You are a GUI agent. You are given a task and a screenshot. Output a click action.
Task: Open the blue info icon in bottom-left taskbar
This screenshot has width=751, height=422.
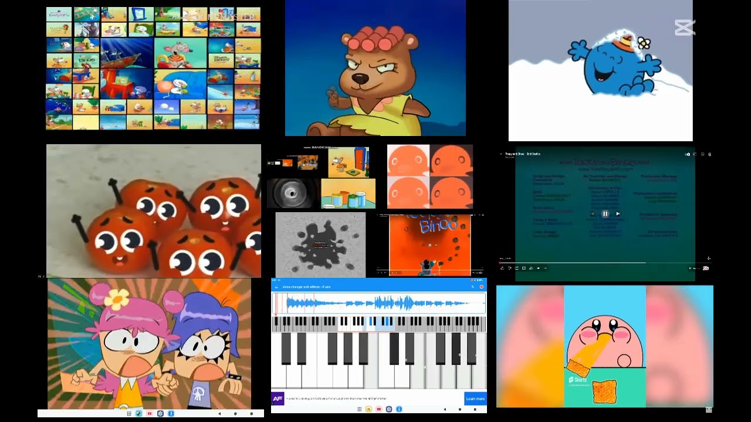coord(171,414)
